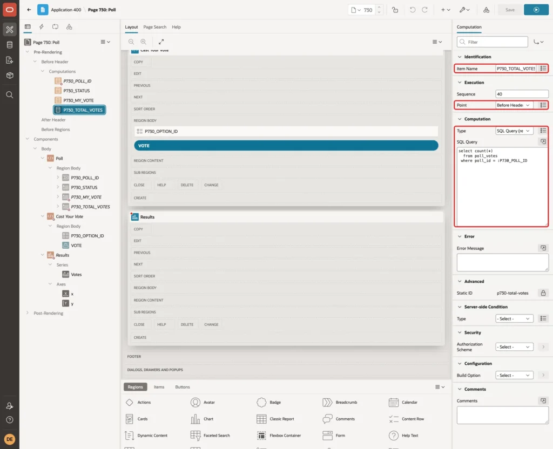553x449 pixels.
Task: Switch to the Processing tab icon
Action: pos(56,27)
